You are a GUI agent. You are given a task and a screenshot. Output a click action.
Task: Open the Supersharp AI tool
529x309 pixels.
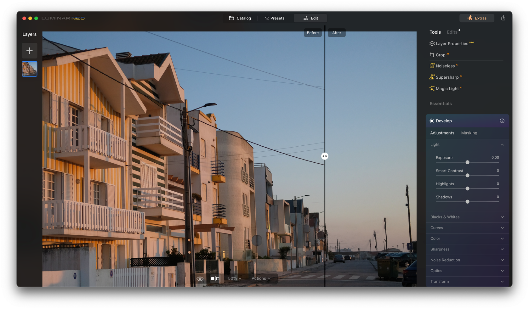(447, 77)
